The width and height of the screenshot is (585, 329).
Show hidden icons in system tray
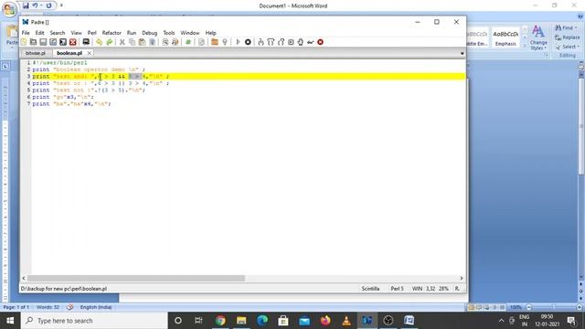(501, 321)
